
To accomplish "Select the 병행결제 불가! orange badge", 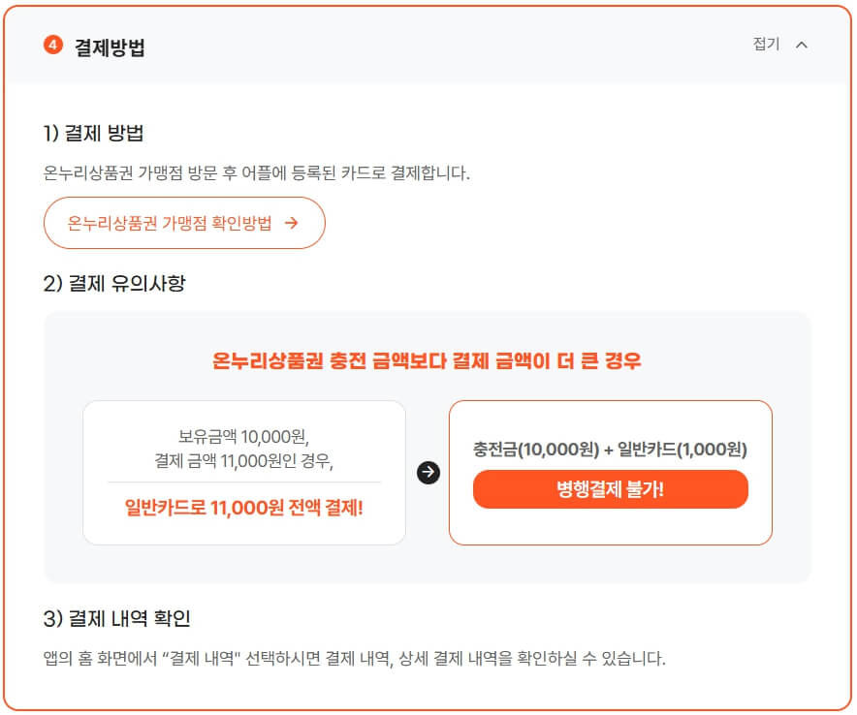I will coord(610,489).
